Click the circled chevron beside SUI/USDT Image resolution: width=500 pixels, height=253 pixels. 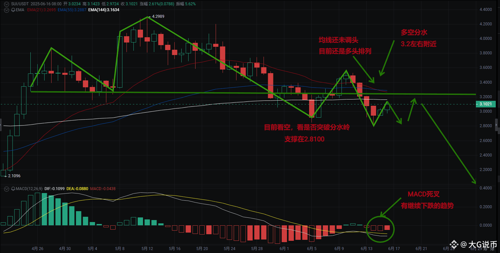click(6, 4)
